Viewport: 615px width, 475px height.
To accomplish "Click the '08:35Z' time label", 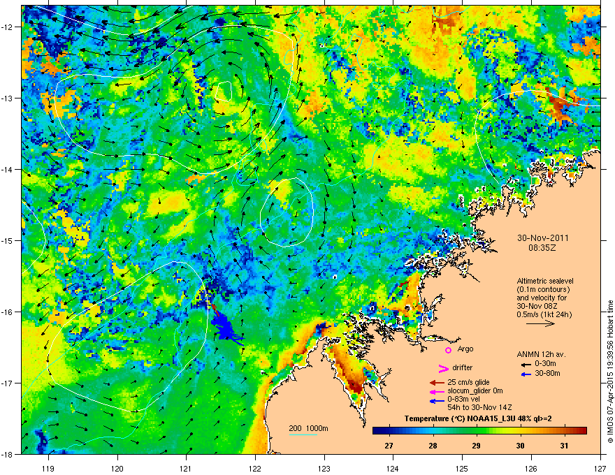I will (542, 248).
